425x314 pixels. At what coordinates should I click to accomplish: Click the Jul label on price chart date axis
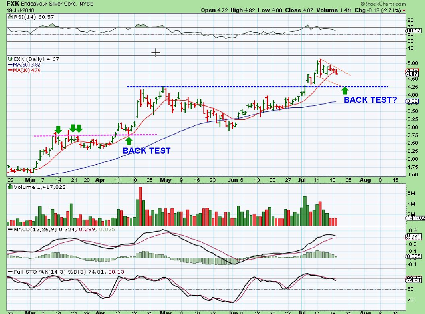[302, 180]
